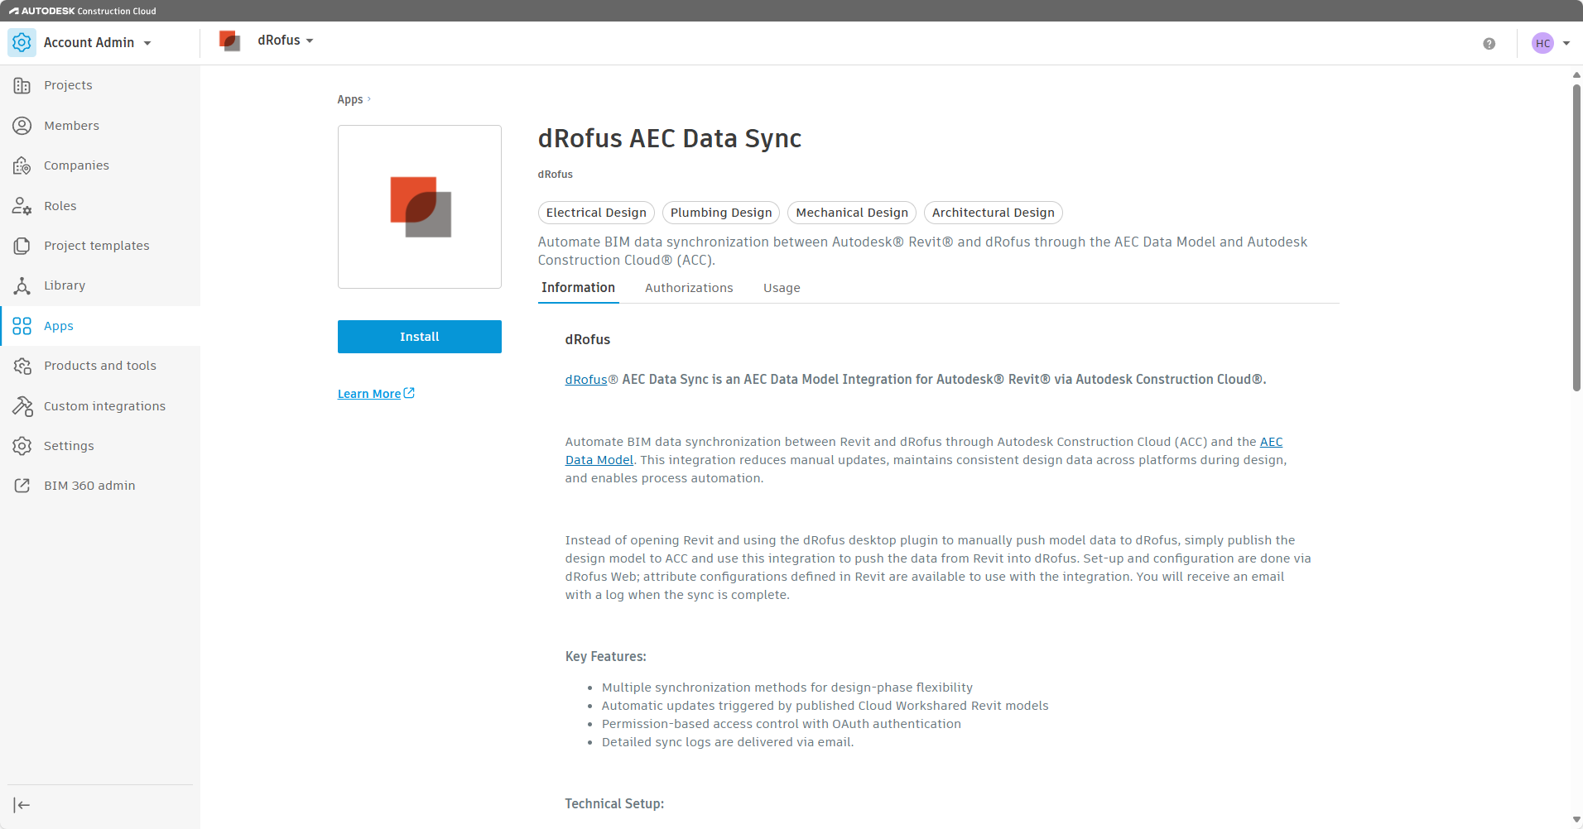The width and height of the screenshot is (1583, 829).
Task: Open the AEC Data Model hyperlink
Action: pyautogui.click(x=1270, y=442)
